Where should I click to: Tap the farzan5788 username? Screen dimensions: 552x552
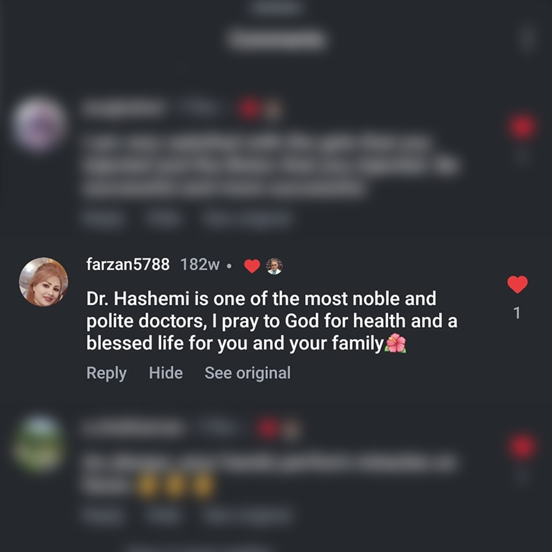[x=128, y=264]
